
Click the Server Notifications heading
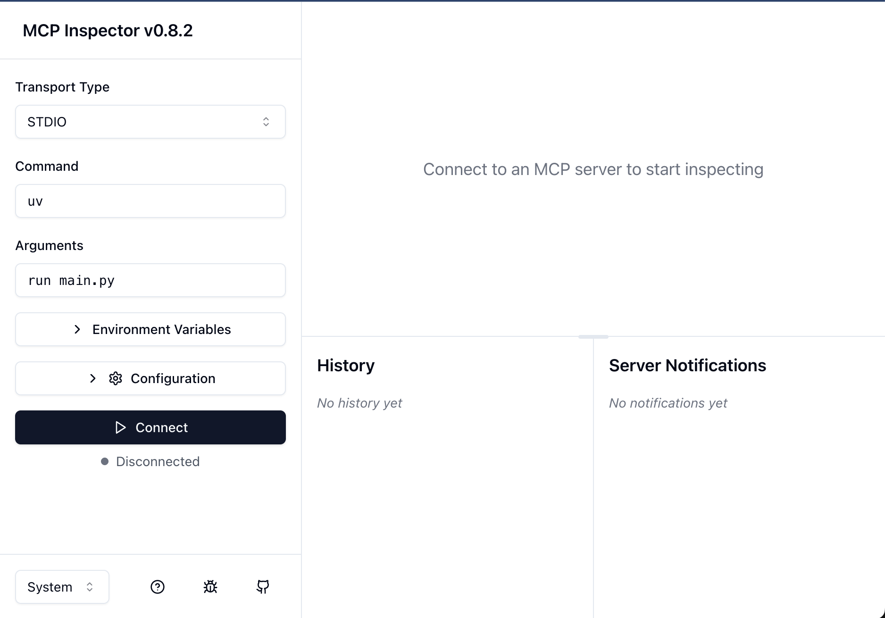coord(687,366)
